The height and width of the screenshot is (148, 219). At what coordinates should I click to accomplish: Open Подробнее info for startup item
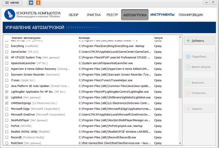point(199,57)
